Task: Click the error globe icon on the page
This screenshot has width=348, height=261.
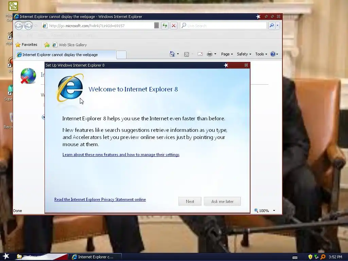Action: point(28,76)
